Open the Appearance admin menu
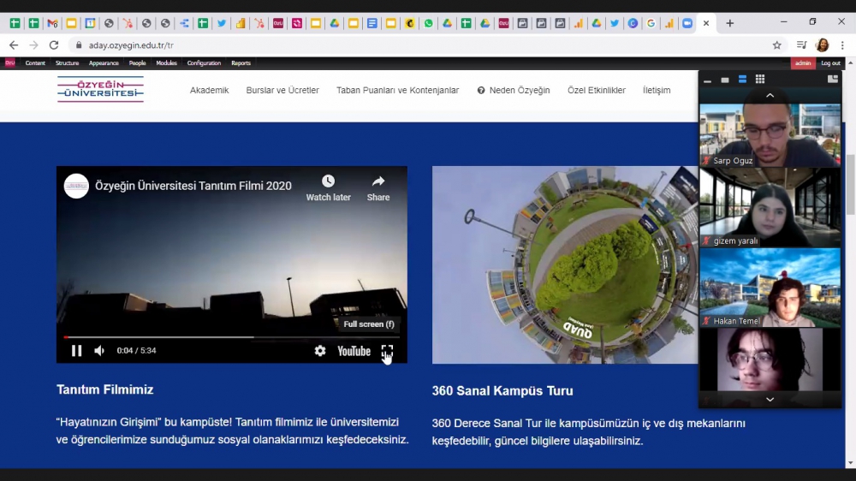856x481 pixels. click(x=104, y=63)
